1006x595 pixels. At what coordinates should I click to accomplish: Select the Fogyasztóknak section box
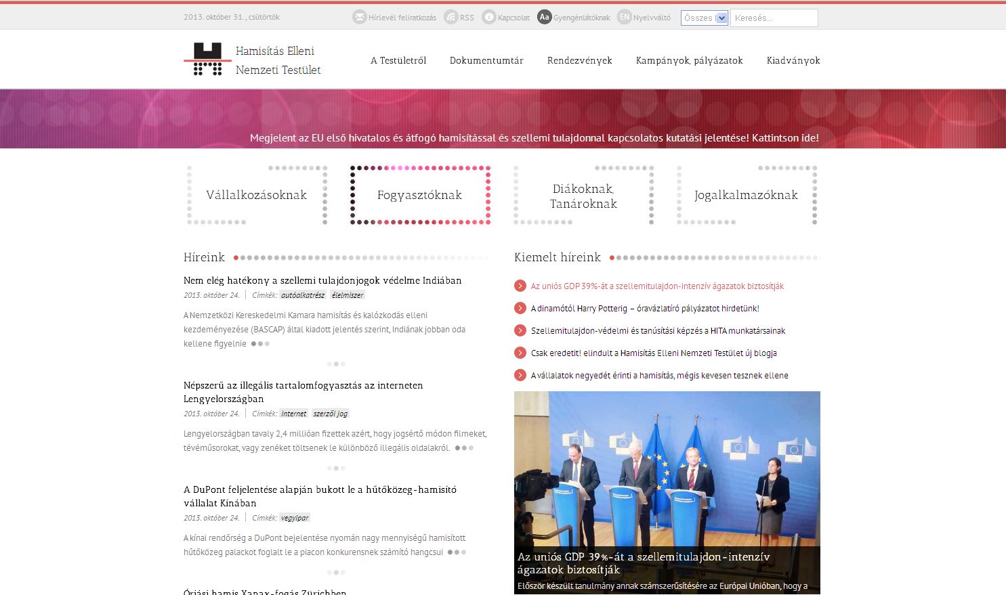(x=420, y=195)
